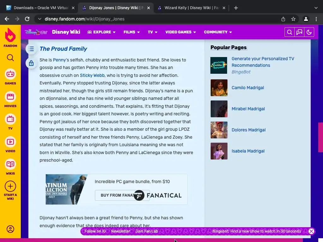This screenshot has width=323, height=242.
Task: Close the Dijonay Jones tab
Action: [x=149, y=8]
